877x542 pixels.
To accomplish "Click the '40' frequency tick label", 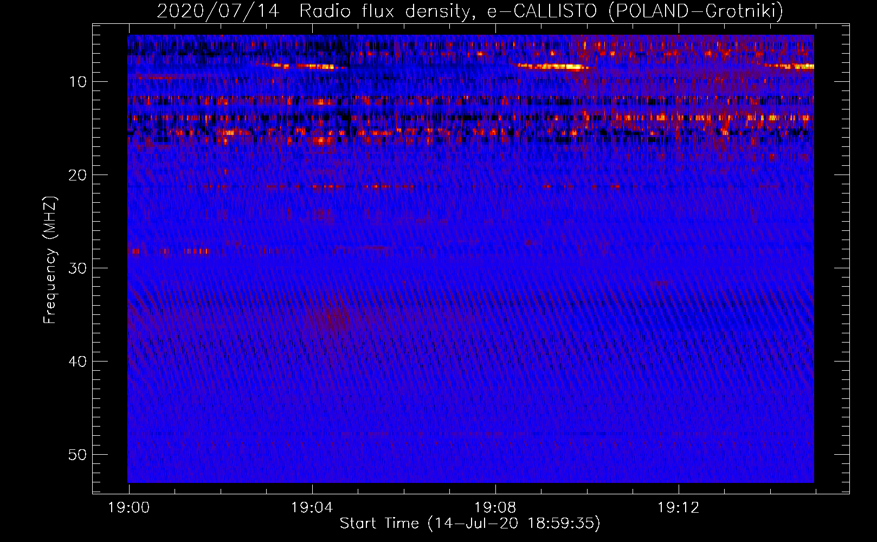I will point(78,362).
